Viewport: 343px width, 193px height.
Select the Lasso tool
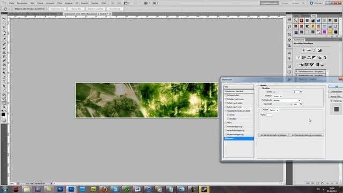[x=4, y=27]
